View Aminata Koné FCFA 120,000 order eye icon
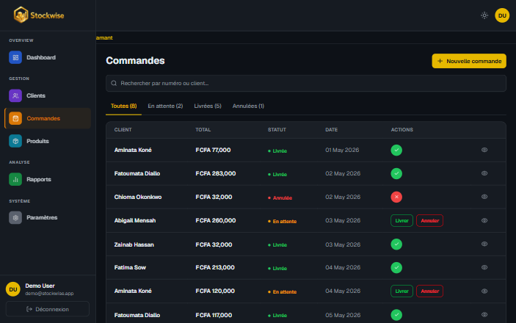 pos(484,291)
